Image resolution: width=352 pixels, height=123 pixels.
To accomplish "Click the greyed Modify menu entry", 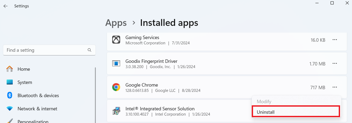I will (296, 102).
